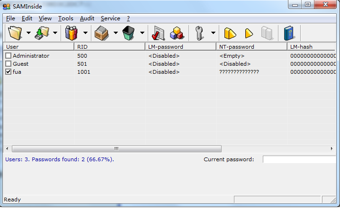The image size is (340, 209).
Task: Select the Guest user name
Action: click(x=21, y=64)
